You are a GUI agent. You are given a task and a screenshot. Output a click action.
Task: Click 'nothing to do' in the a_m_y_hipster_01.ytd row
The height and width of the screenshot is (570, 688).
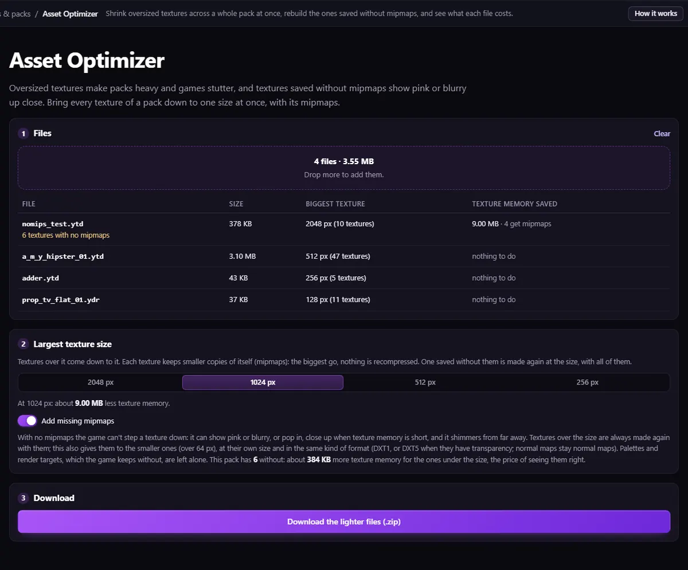click(494, 257)
